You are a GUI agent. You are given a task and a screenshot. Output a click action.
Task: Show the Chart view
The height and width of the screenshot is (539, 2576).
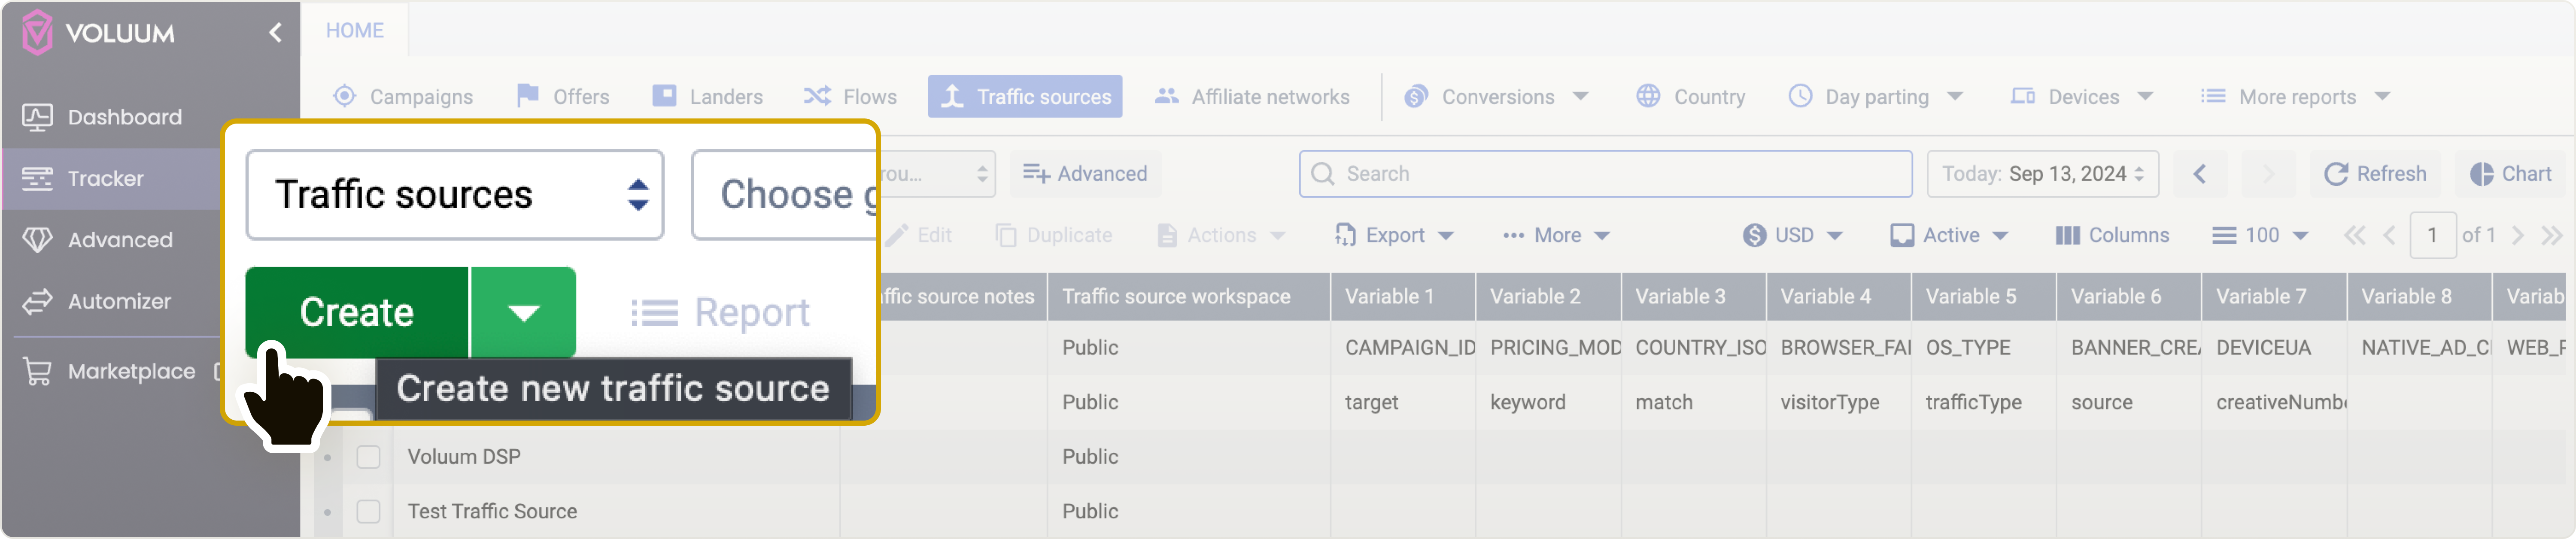[2510, 174]
